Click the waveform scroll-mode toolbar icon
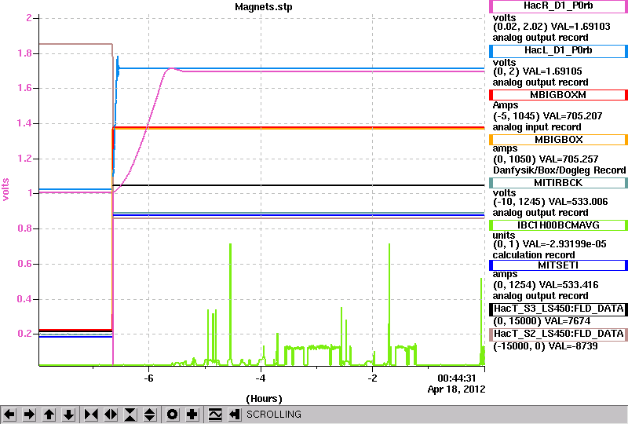This screenshot has height=424, width=628. pos(215,415)
